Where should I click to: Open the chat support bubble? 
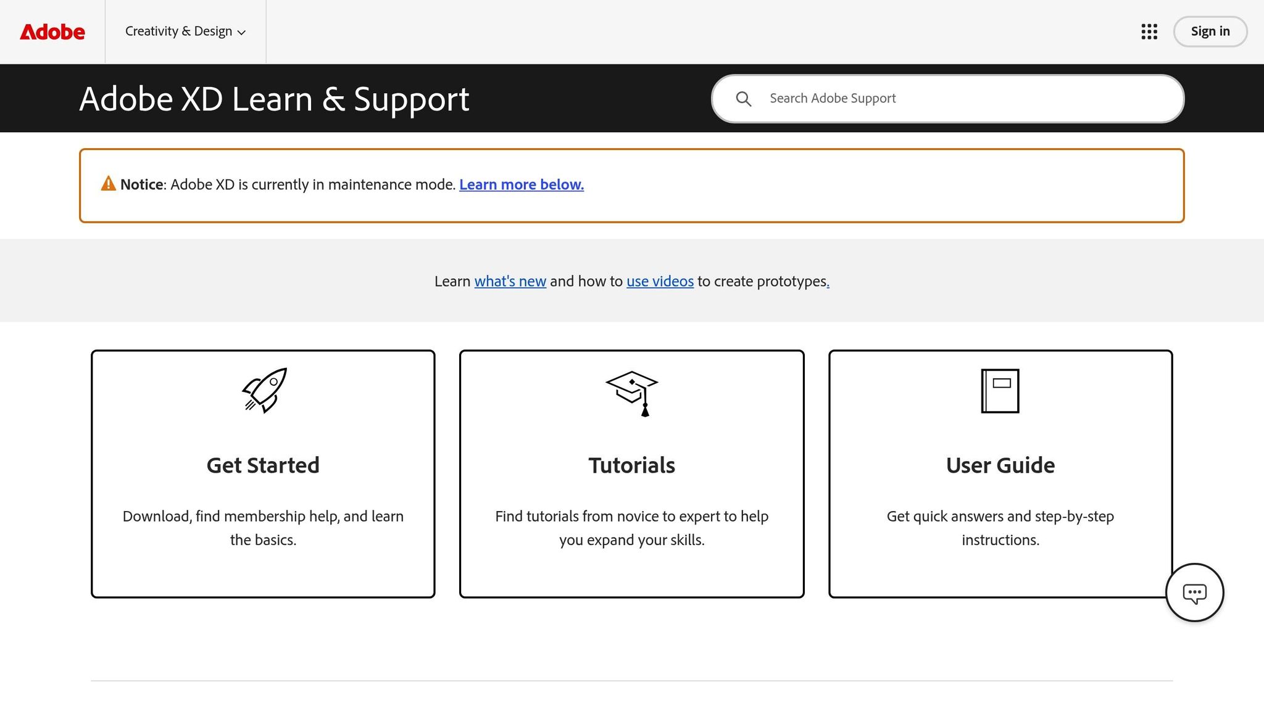(x=1194, y=592)
